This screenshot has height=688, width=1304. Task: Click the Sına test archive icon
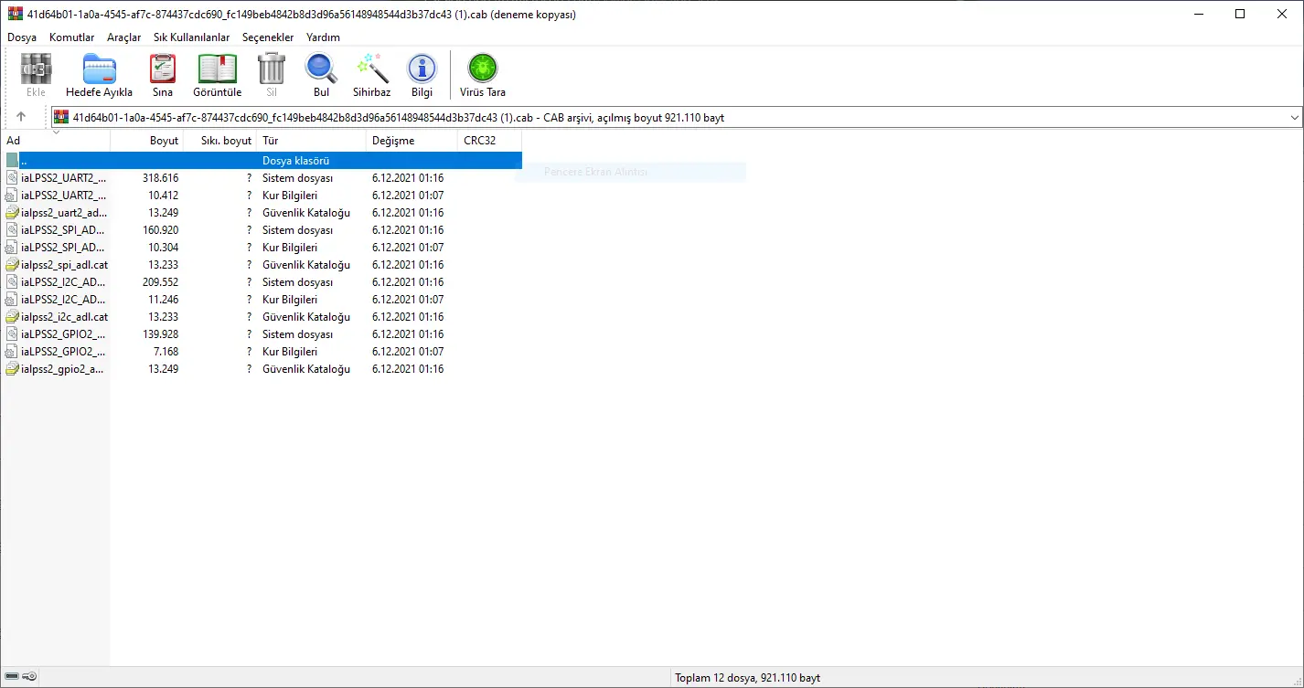163,69
